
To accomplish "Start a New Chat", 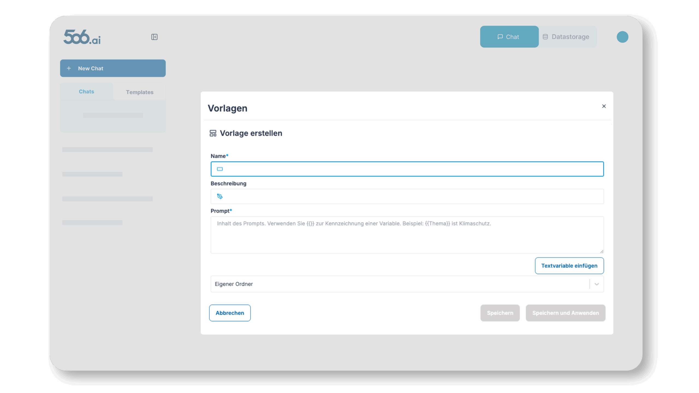I will click(113, 68).
